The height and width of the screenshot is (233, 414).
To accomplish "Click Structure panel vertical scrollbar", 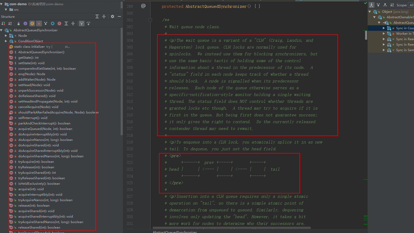I will 121,81.
